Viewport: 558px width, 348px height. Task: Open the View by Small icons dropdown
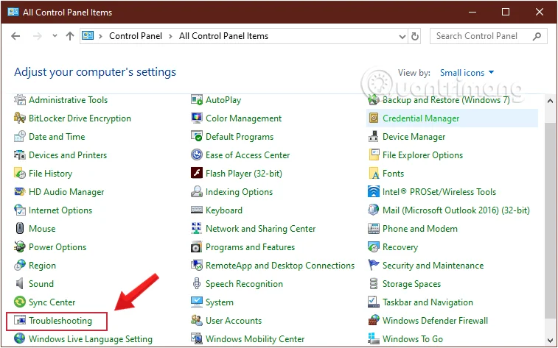467,73
